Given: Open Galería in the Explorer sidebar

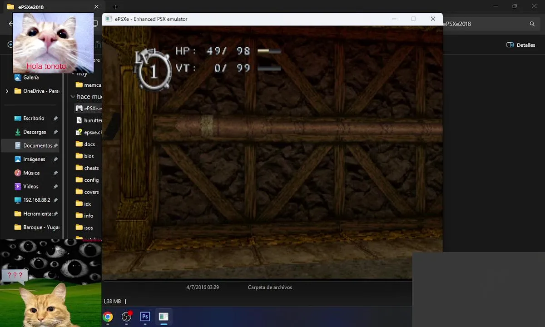Looking at the screenshot, I should [31, 77].
